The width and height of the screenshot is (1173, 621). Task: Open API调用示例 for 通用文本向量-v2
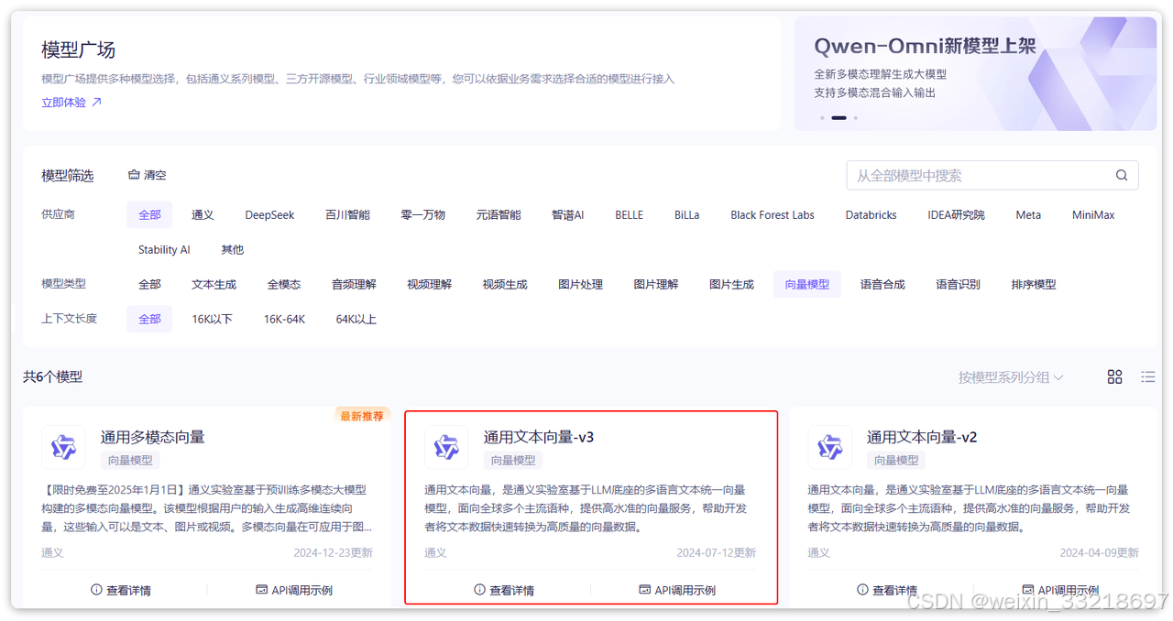click(x=1059, y=590)
